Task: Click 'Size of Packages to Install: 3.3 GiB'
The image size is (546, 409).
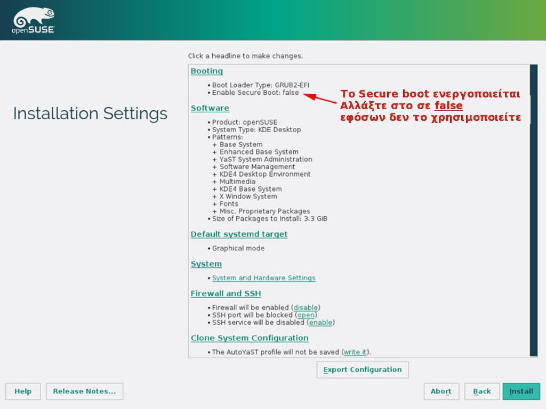Action: (x=270, y=219)
